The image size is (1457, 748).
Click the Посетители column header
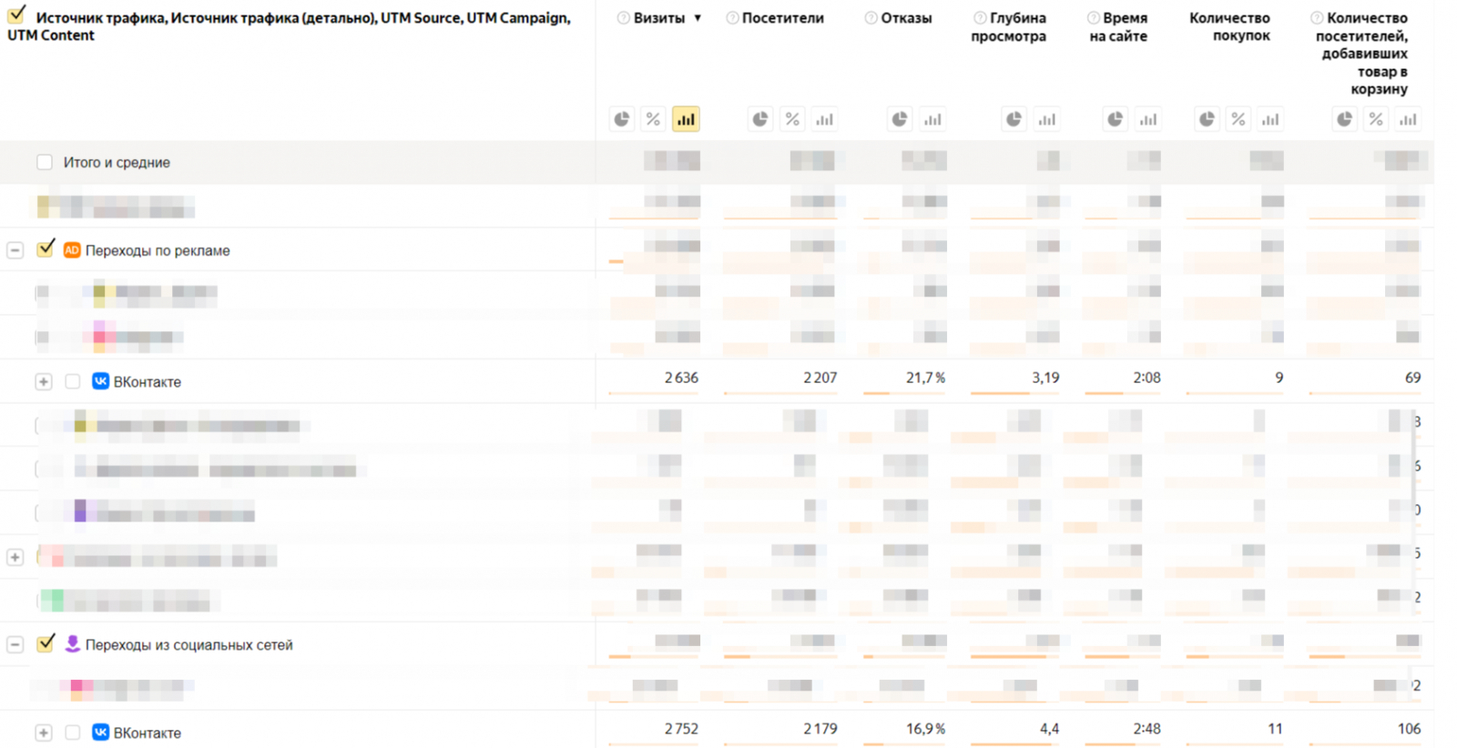click(x=782, y=18)
